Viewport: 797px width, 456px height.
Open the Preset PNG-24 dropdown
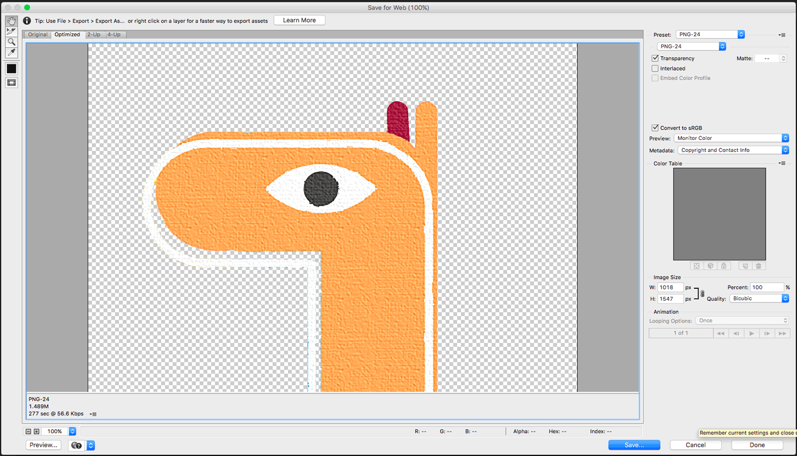pos(710,35)
